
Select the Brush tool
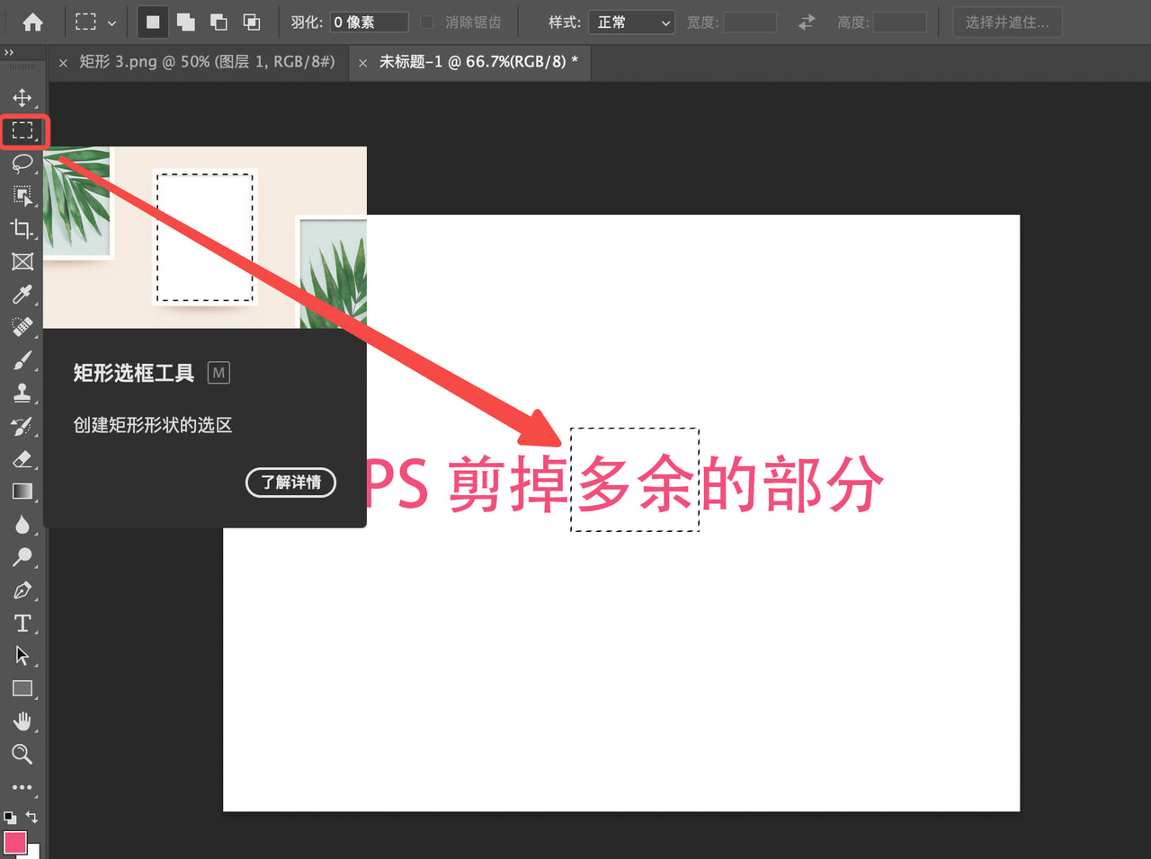[x=22, y=360]
